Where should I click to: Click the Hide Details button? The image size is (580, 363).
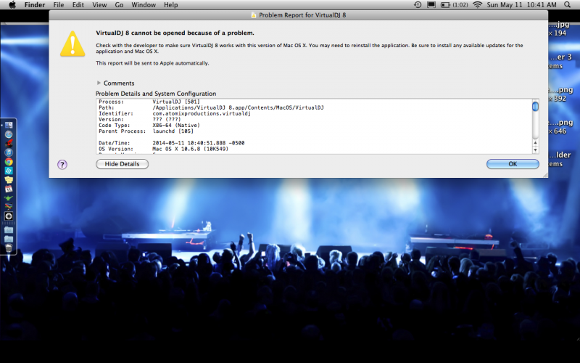(x=122, y=164)
